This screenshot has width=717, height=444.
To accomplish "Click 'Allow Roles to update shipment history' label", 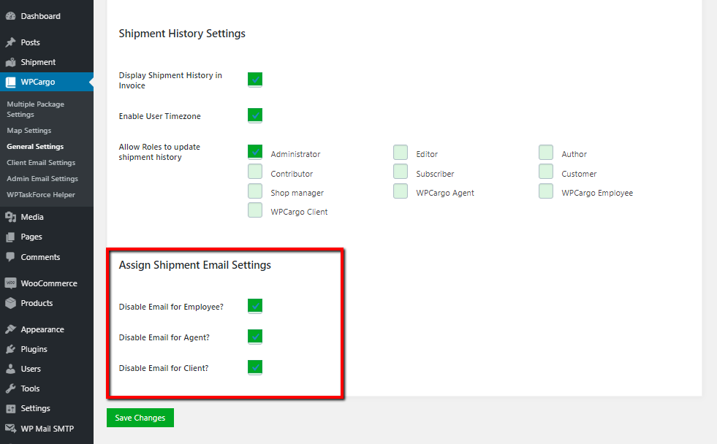I will pos(159,152).
